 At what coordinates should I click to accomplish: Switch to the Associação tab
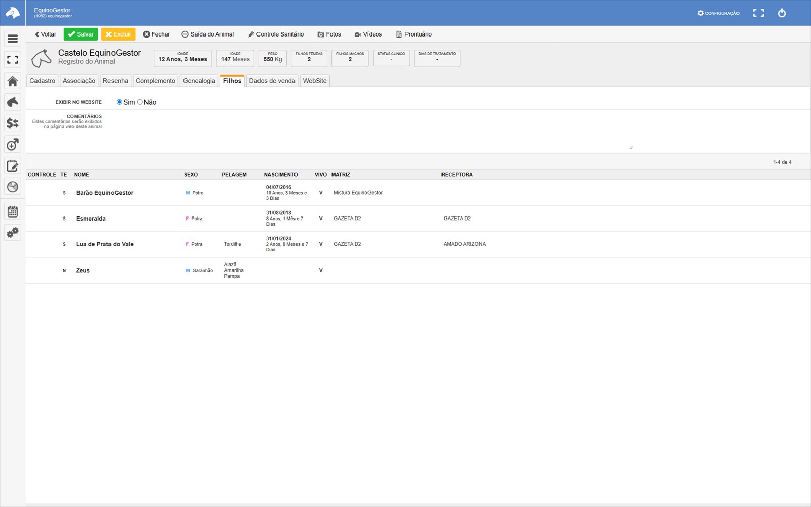(79, 81)
